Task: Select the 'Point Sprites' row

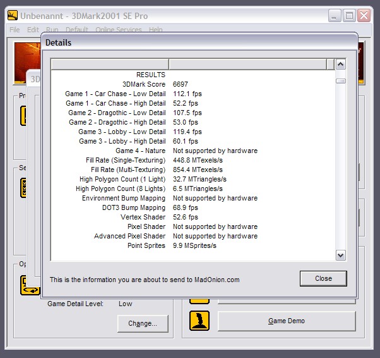Action: pyautogui.click(x=193, y=245)
